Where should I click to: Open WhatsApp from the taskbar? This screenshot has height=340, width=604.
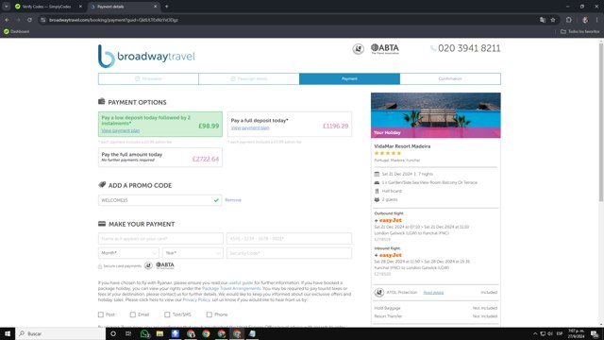pyautogui.click(x=144, y=333)
